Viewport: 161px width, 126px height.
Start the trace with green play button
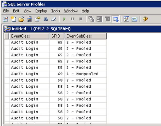click(x=64, y=19)
